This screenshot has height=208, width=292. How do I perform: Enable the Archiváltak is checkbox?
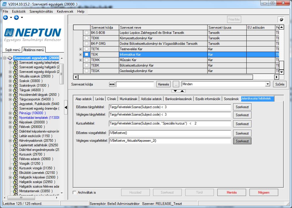pyautogui.click(x=74, y=193)
